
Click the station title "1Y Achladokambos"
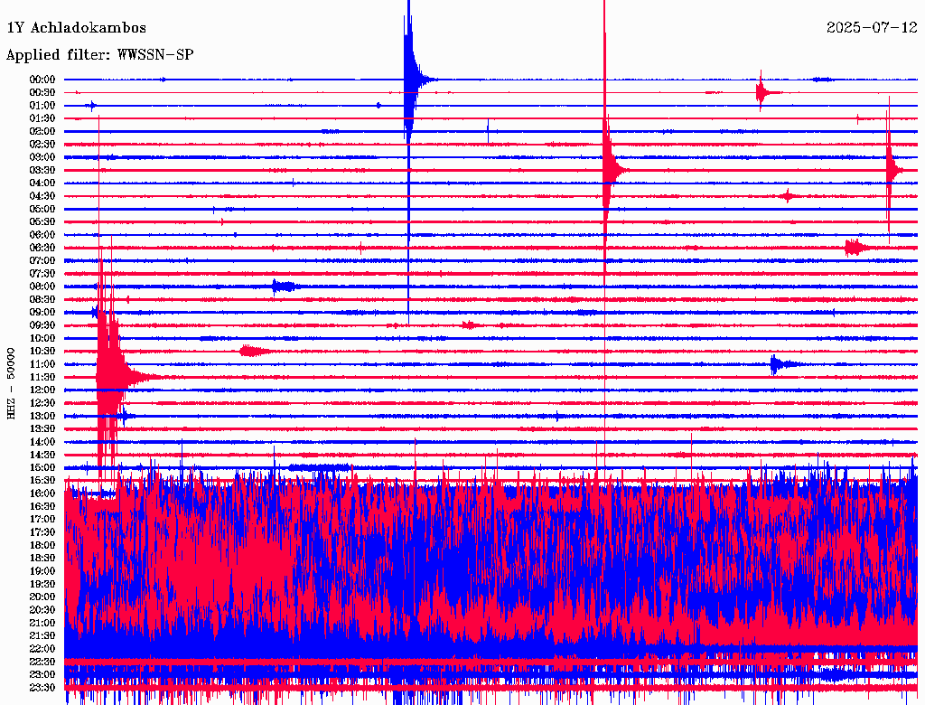pos(76,28)
